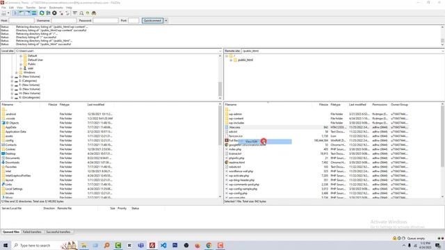Select the favicon.ico remote file
445x250 pixels.
tap(236, 136)
